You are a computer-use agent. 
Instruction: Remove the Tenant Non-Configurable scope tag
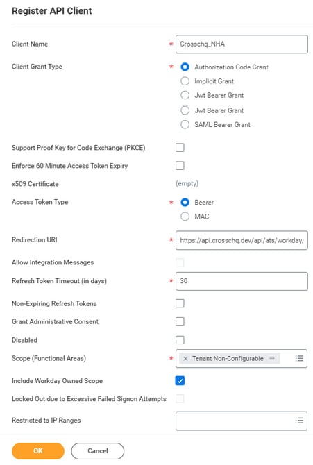click(x=185, y=359)
